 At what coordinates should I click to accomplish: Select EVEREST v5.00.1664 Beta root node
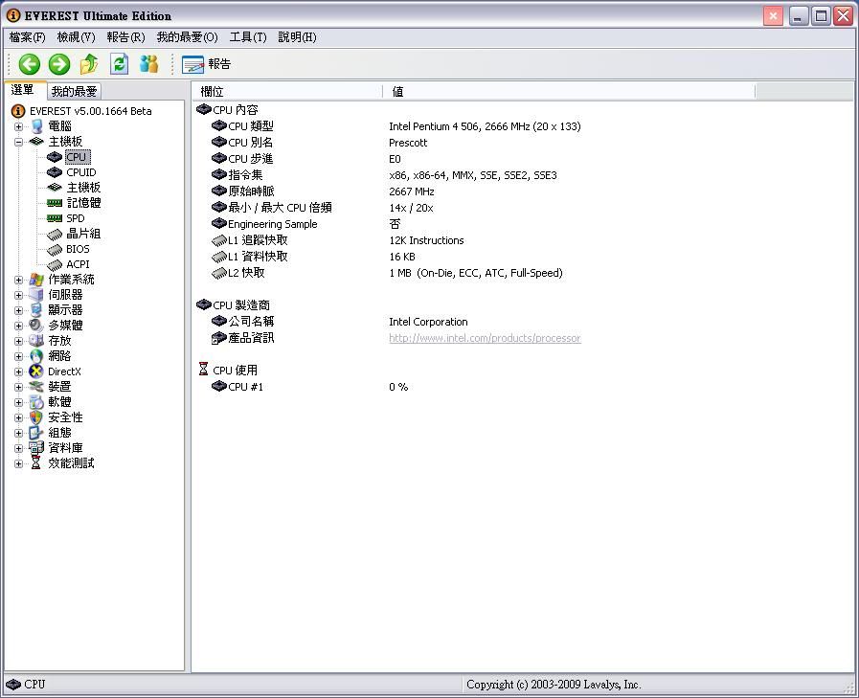click(91, 111)
